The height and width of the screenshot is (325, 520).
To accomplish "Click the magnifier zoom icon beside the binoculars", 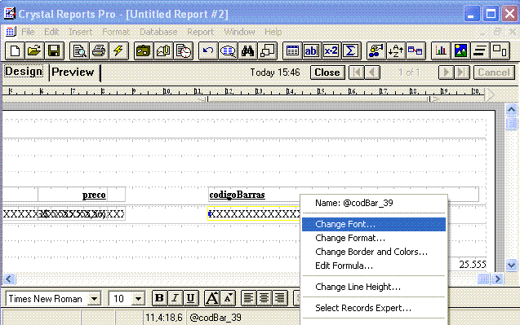I will (228, 51).
